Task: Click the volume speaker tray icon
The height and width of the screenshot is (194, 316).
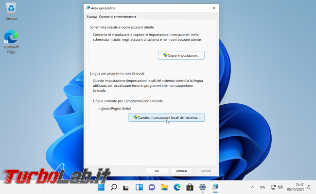Action: (280, 187)
